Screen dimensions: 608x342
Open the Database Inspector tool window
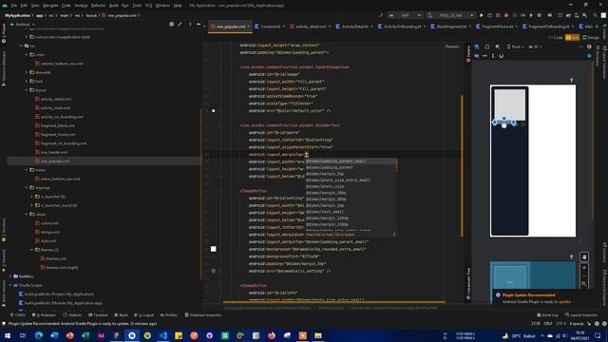(203, 314)
